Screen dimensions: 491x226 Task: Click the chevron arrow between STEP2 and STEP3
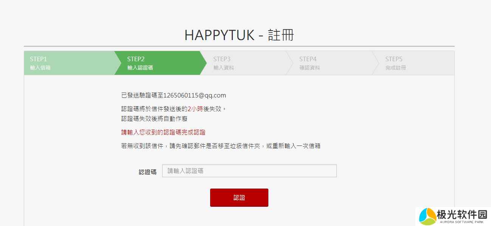click(x=203, y=63)
